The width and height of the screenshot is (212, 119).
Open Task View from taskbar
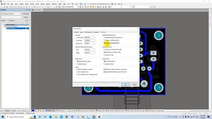45,117
